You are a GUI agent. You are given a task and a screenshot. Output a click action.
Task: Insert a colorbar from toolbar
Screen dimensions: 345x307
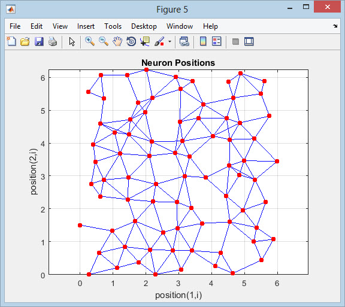click(203, 41)
